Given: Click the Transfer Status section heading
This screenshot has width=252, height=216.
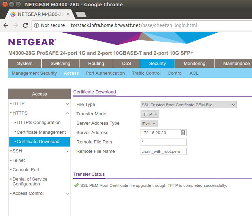Looking at the screenshot, I should click(x=89, y=174).
